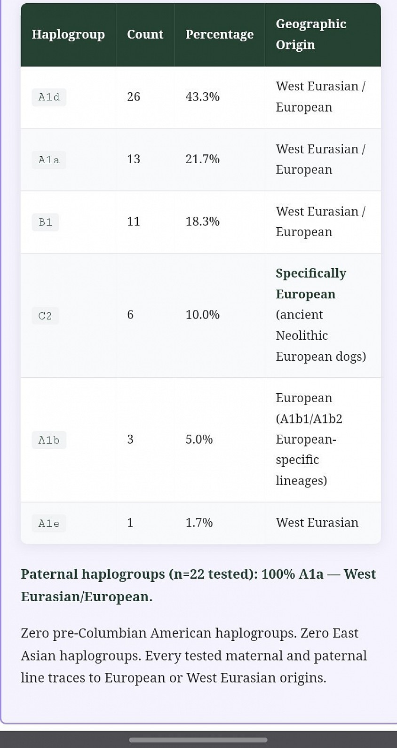
Task: Click the C2 haplogroup tag
Action: [46, 316]
